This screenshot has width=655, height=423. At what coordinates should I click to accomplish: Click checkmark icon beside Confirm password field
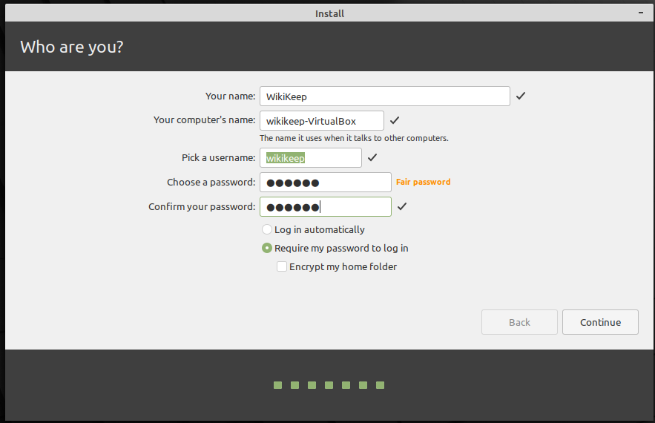pyautogui.click(x=402, y=206)
